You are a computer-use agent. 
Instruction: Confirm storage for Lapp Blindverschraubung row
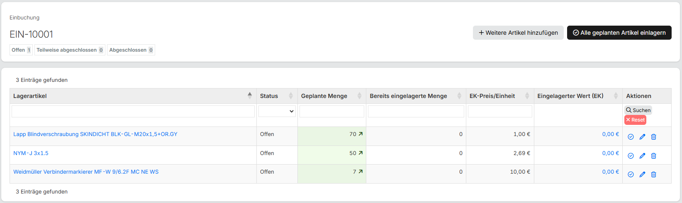pyautogui.click(x=631, y=137)
